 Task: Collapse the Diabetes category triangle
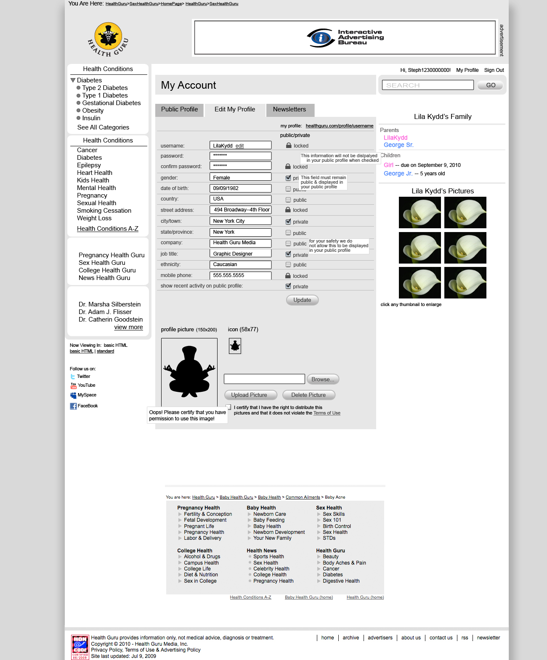pyautogui.click(x=73, y=80)
